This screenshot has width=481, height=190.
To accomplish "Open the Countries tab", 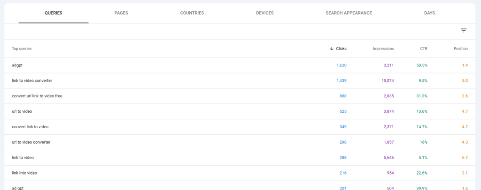I will 192,13.
